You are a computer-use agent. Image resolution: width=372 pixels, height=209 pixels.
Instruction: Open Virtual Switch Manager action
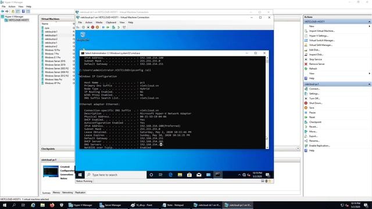(x=321, y=41)
